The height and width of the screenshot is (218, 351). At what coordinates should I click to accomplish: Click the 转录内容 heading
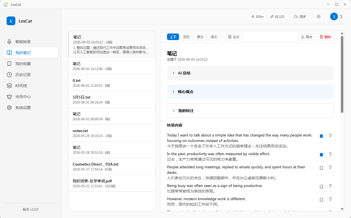[x=175, y=125]
